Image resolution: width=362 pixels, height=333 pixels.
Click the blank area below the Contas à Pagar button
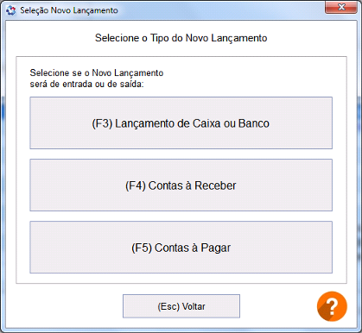click(181, 279)
